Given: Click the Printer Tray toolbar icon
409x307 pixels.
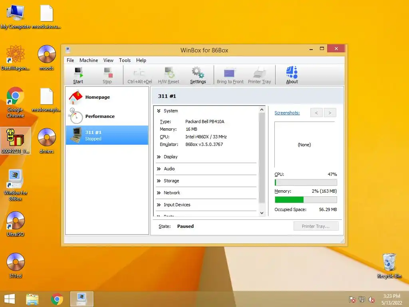Looking at the screenshot, I should pos(260,76).
